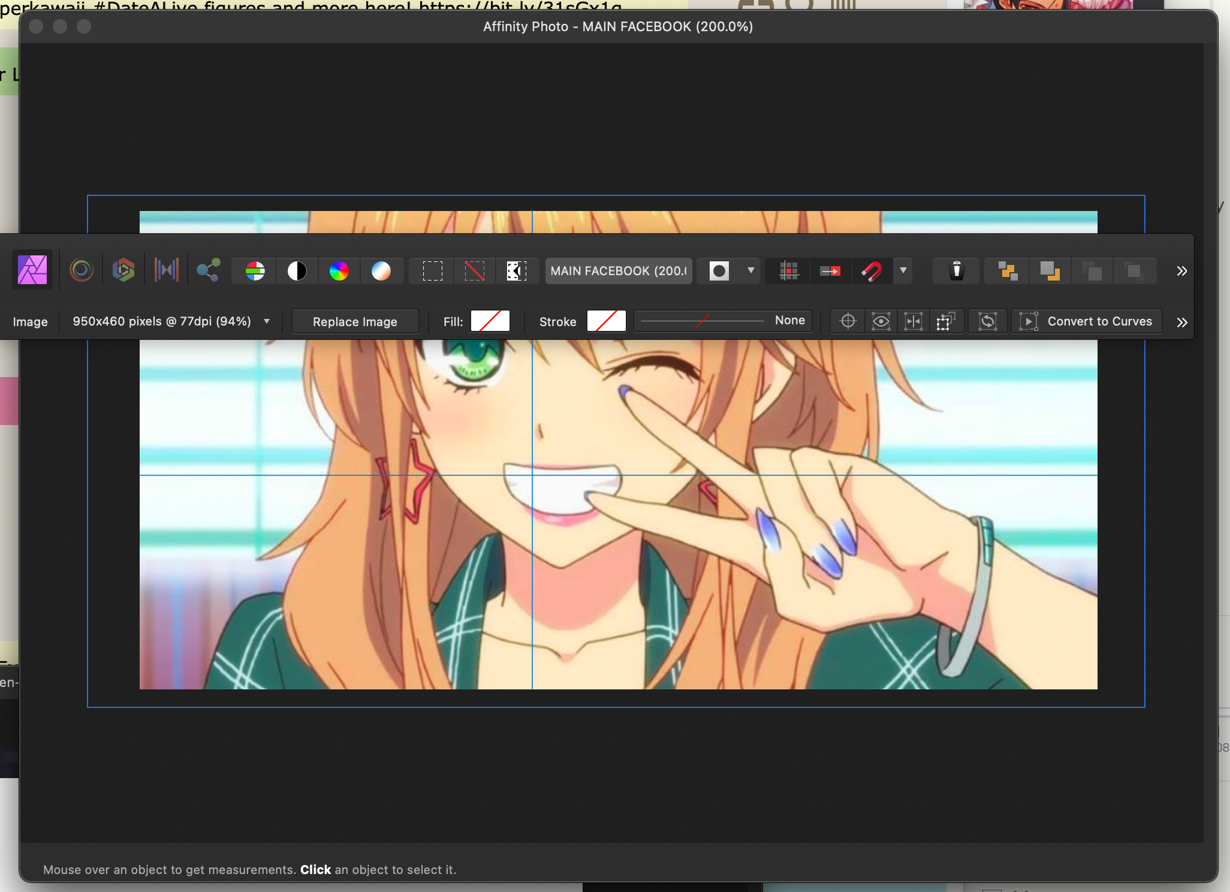Switch to the Export persona
Image resolution: width=1230 pixels, height=892 pixels.
pyautogui.click(x=208, y=270)
